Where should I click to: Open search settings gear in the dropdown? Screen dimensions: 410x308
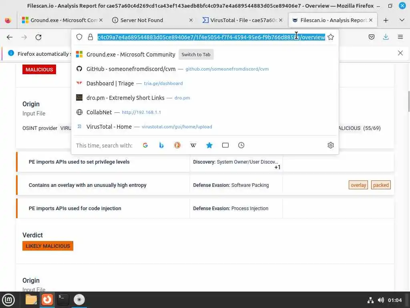click(331, 145)
